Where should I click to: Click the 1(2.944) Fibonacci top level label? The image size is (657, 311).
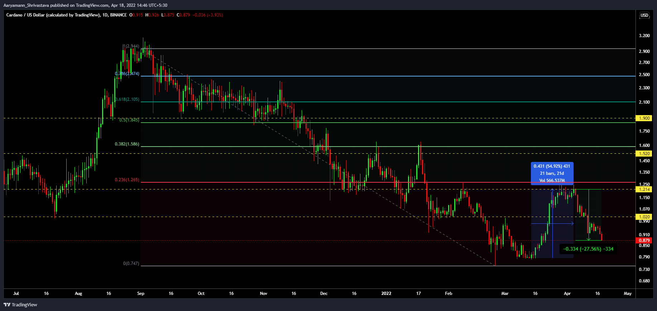(x=131, y=46)
